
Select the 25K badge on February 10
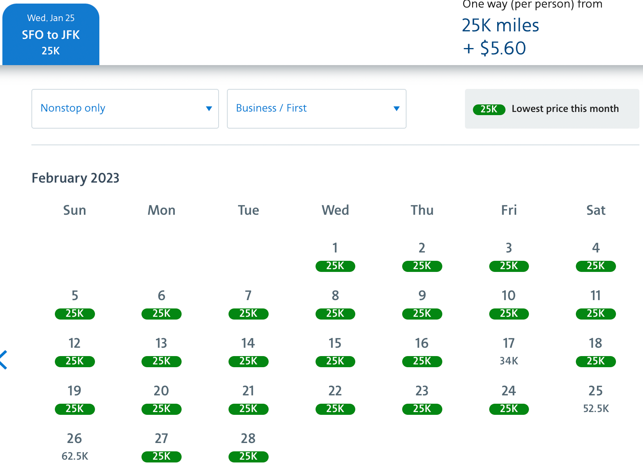[x=509, y=314]
